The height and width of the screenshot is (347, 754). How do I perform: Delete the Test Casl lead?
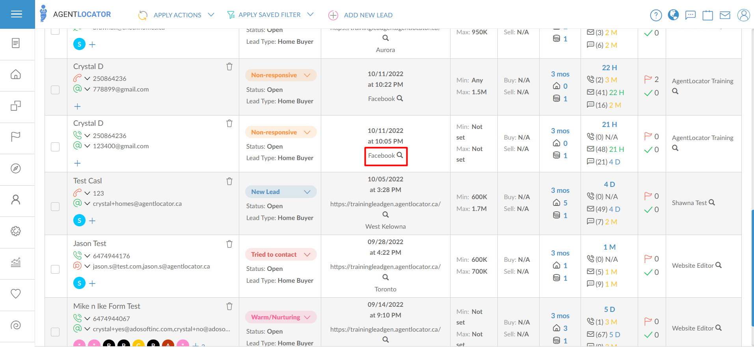point(229,181)
